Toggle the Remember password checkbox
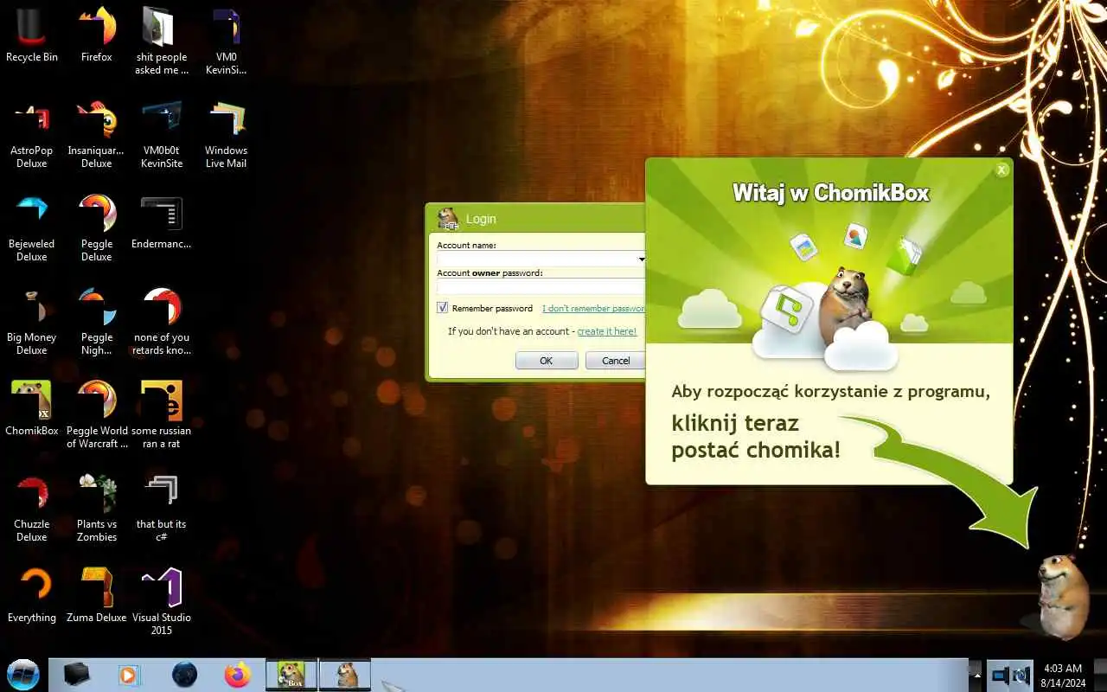Viewport: 1107px width, 692px height. (442, 308)
